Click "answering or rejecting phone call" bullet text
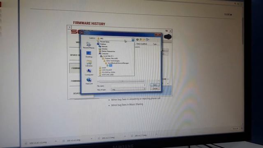The height and width of the screenshot is (148, 263). (144, 99)
